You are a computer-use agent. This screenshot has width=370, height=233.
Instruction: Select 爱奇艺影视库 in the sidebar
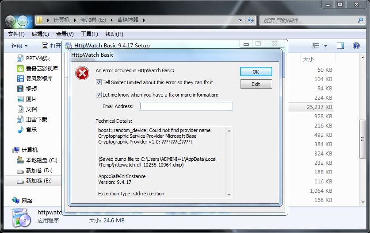point(42,69)
